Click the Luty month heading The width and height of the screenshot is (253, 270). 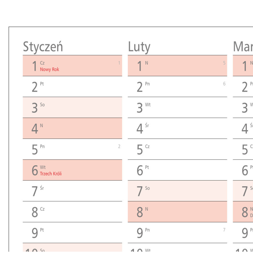pos(139,47)
